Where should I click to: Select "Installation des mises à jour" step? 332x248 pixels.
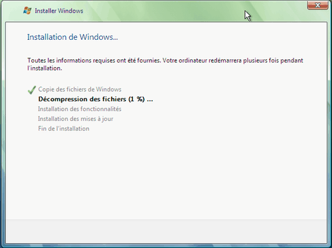pyautogui.click(x=76, y=119)
